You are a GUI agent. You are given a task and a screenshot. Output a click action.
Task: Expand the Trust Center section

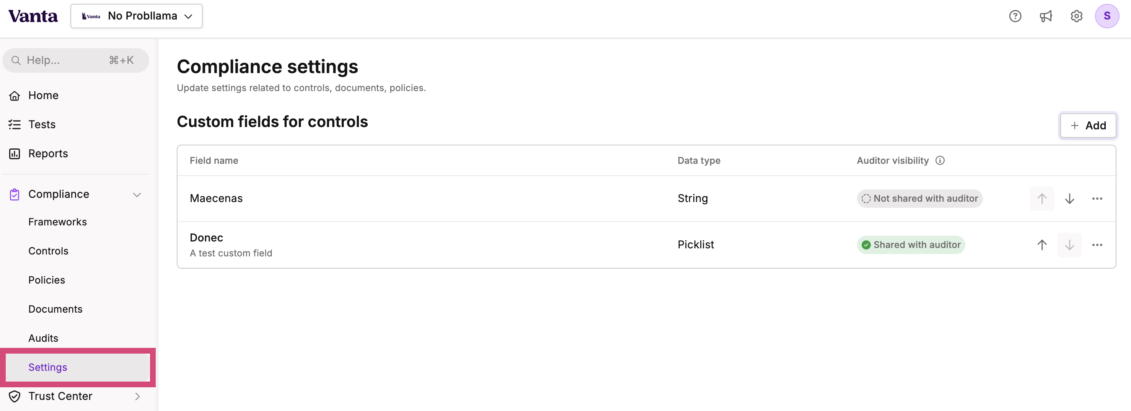[137, 396]
